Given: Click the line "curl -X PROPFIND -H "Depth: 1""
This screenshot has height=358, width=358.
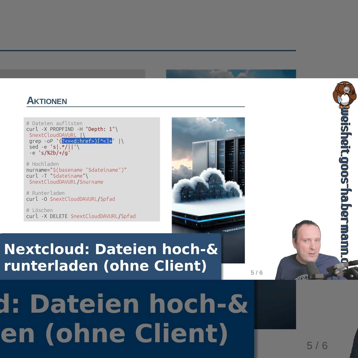Looking at the screenshot, I should [x=72, y=129].
